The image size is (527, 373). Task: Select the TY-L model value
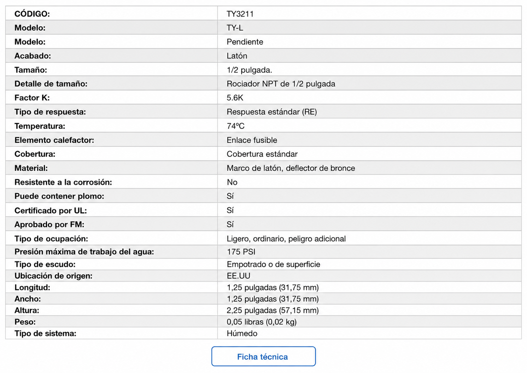[x=235, y=28]
